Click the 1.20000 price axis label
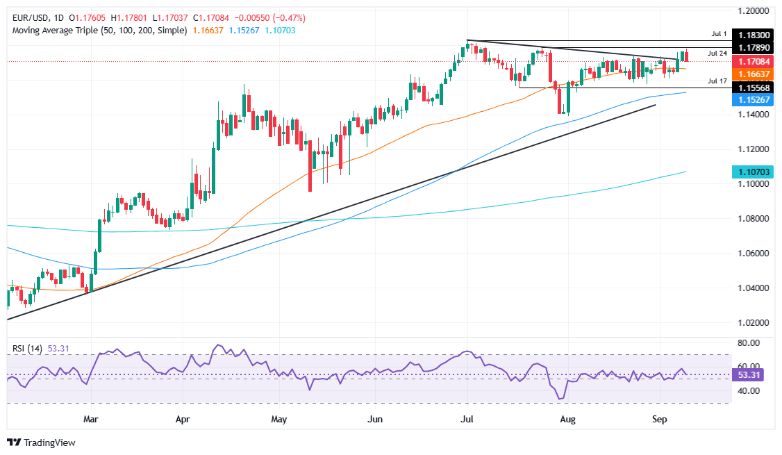The image size is (782, 455). (753, 10)
